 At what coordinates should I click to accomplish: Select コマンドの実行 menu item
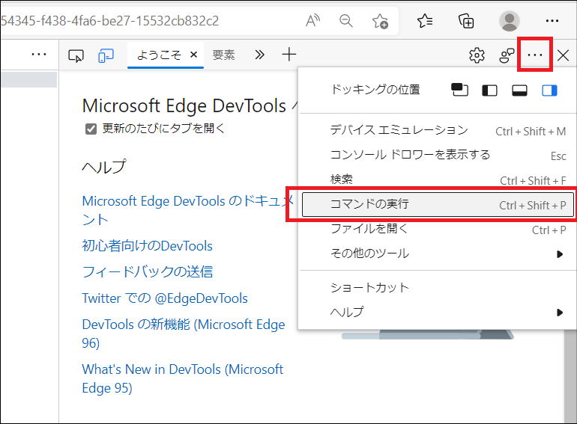point(438,204)
